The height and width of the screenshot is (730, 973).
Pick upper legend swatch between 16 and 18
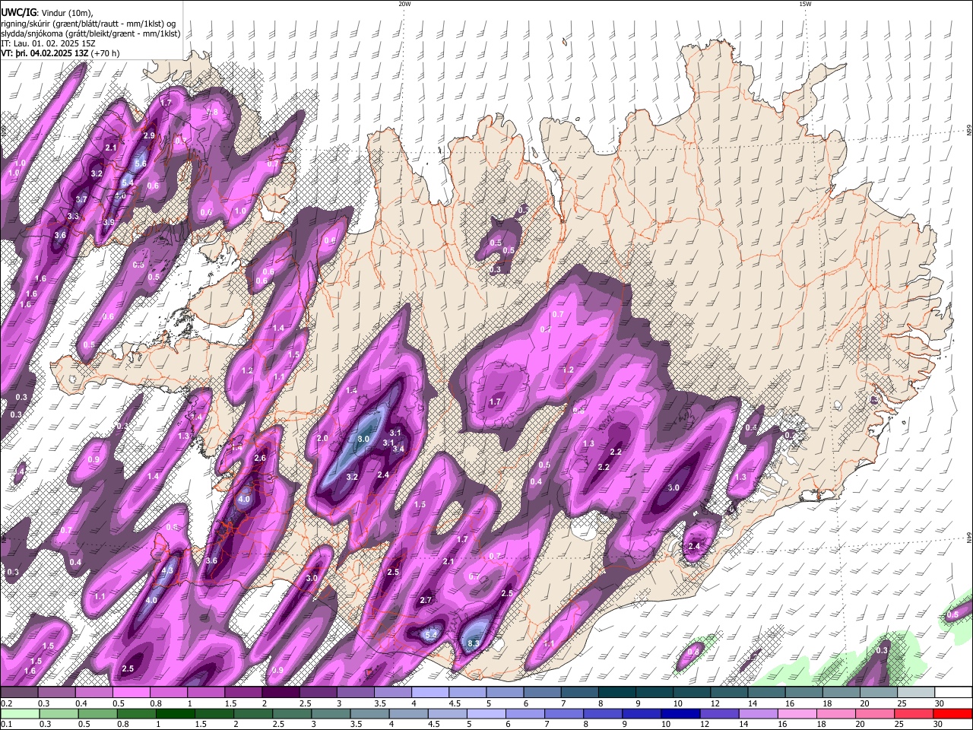pyautogui.click(x=803, y=693)
